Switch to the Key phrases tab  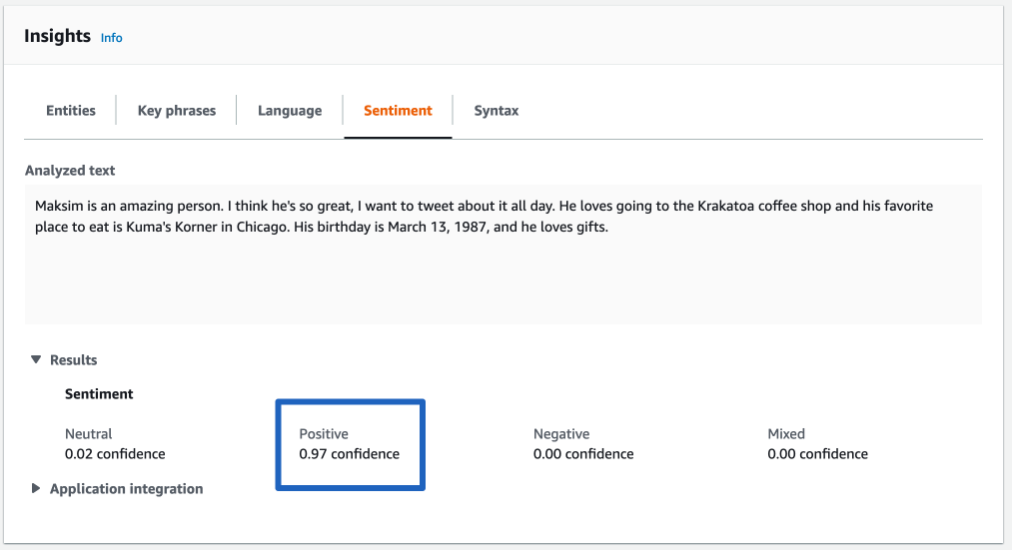pyautogui.click(x=176, y=110)
